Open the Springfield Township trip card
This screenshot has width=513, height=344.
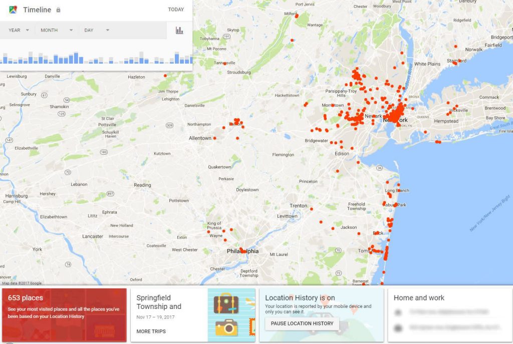coord(193,315)
